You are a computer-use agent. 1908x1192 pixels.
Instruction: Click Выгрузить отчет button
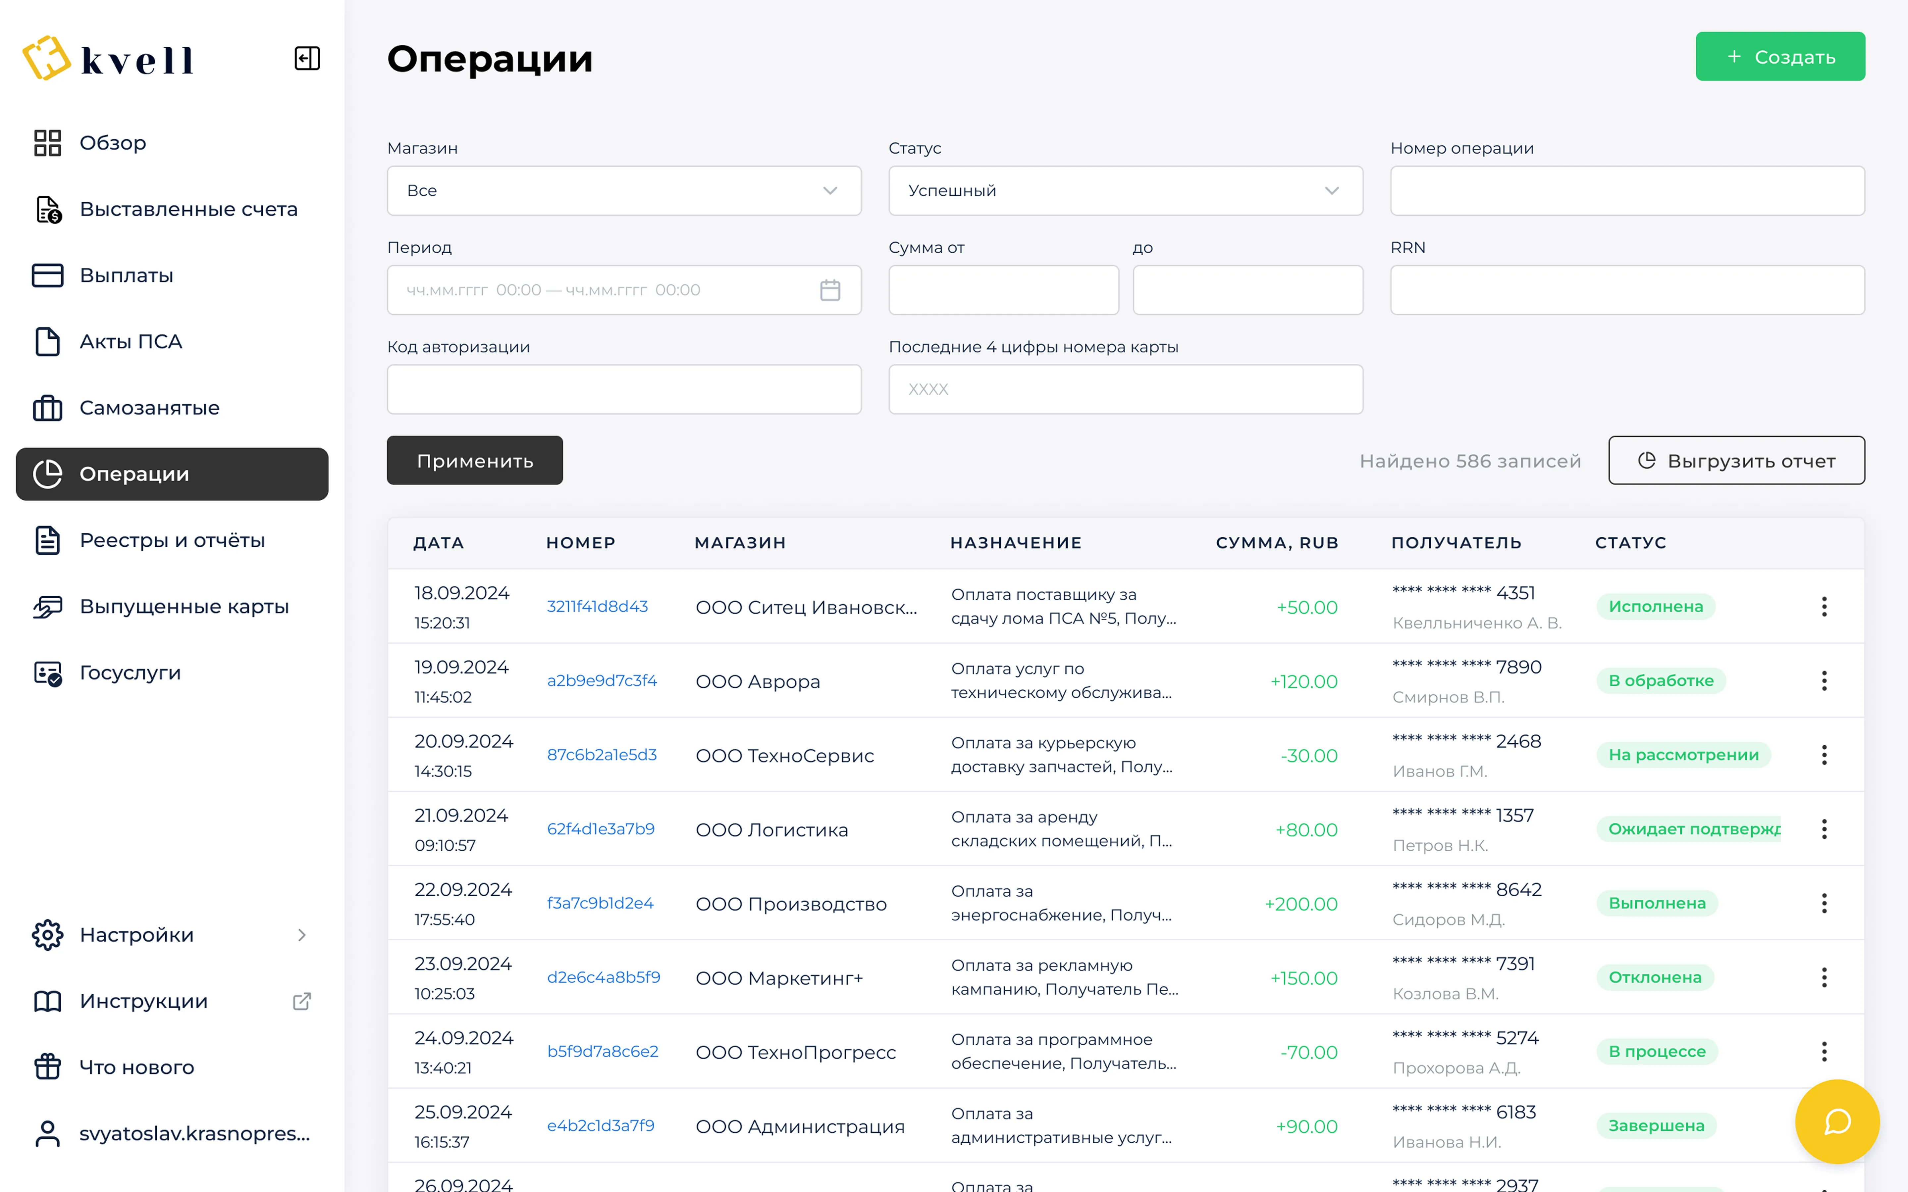point(1736,460)
